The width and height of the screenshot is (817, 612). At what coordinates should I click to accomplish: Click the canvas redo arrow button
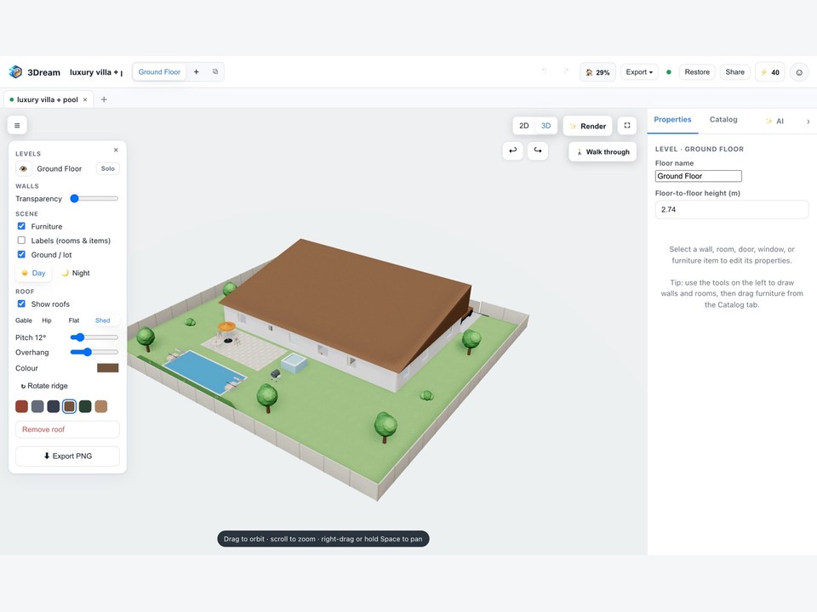point(538,151)
